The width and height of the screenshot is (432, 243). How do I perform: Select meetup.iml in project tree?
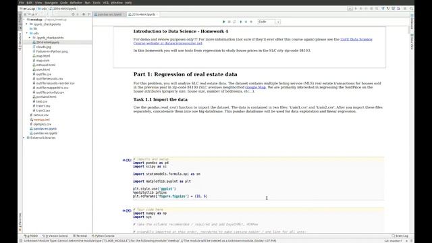pos(41,119)
